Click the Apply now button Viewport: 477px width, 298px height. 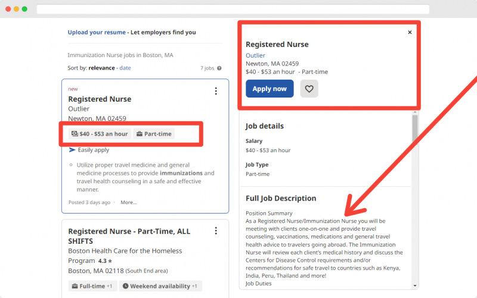pos(270,89)
